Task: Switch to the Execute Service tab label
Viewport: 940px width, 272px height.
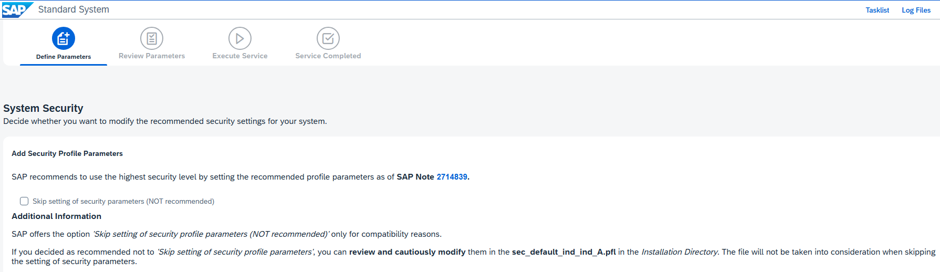Action: pos(240,56)
